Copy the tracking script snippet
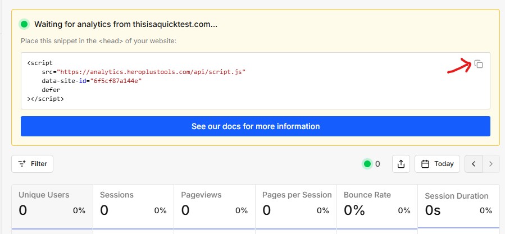 pos(479,64)
